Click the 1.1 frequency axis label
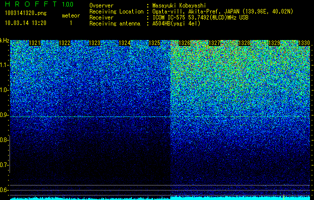The height and width of the screenshot is (200, 314). tap(4, 65)
